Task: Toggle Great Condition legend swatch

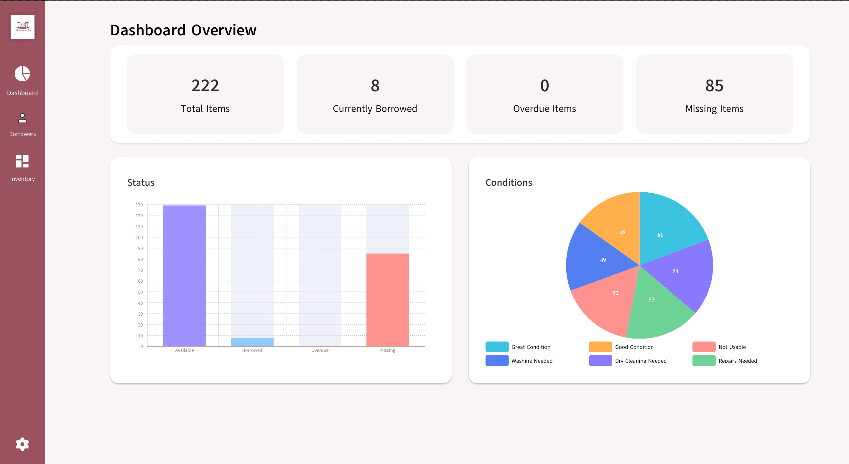Action: [x=497, y=347]
